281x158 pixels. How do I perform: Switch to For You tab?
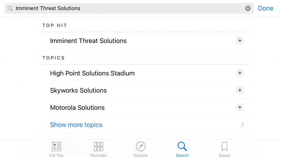pos(57,149)
